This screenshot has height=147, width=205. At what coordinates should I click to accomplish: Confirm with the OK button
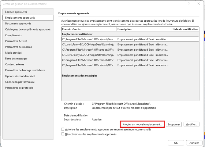pyautogui.click(x=176, y=143)
